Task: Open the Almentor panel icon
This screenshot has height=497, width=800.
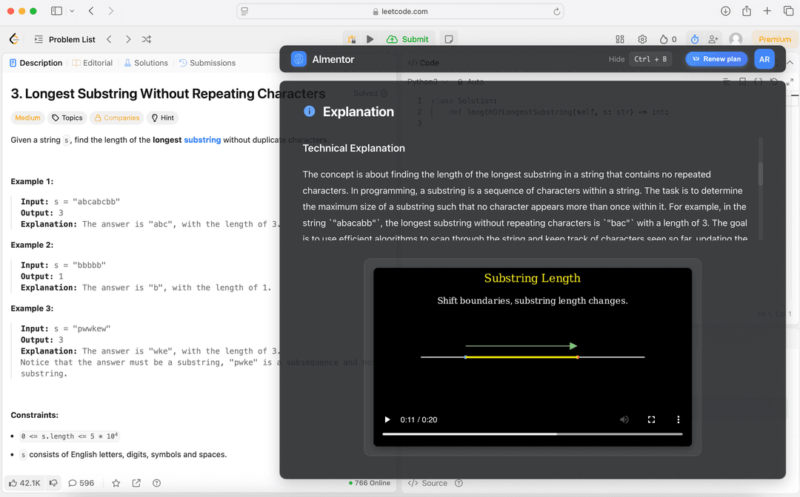Action: click(x=298, y=58)
